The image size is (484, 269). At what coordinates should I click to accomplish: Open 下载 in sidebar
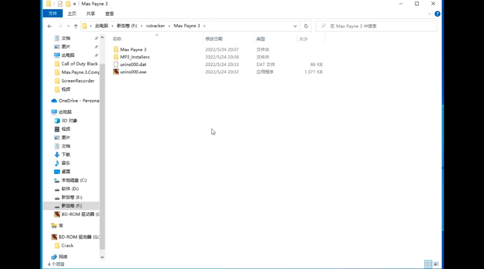coord(66,154)
